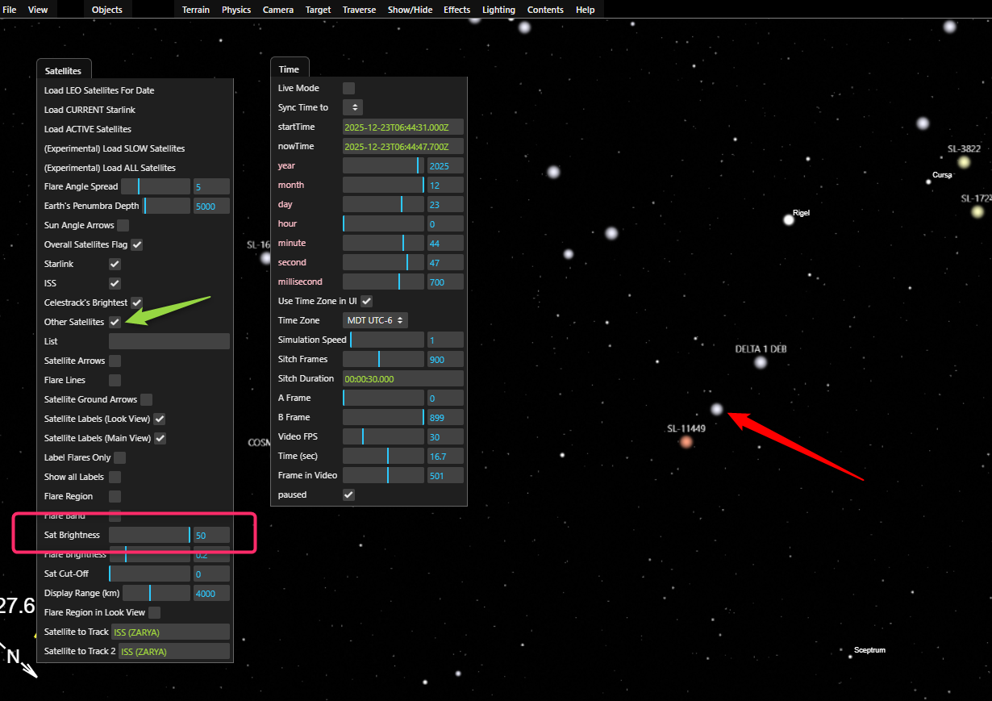Click the Sat Brightness slider

click(150, 535)
